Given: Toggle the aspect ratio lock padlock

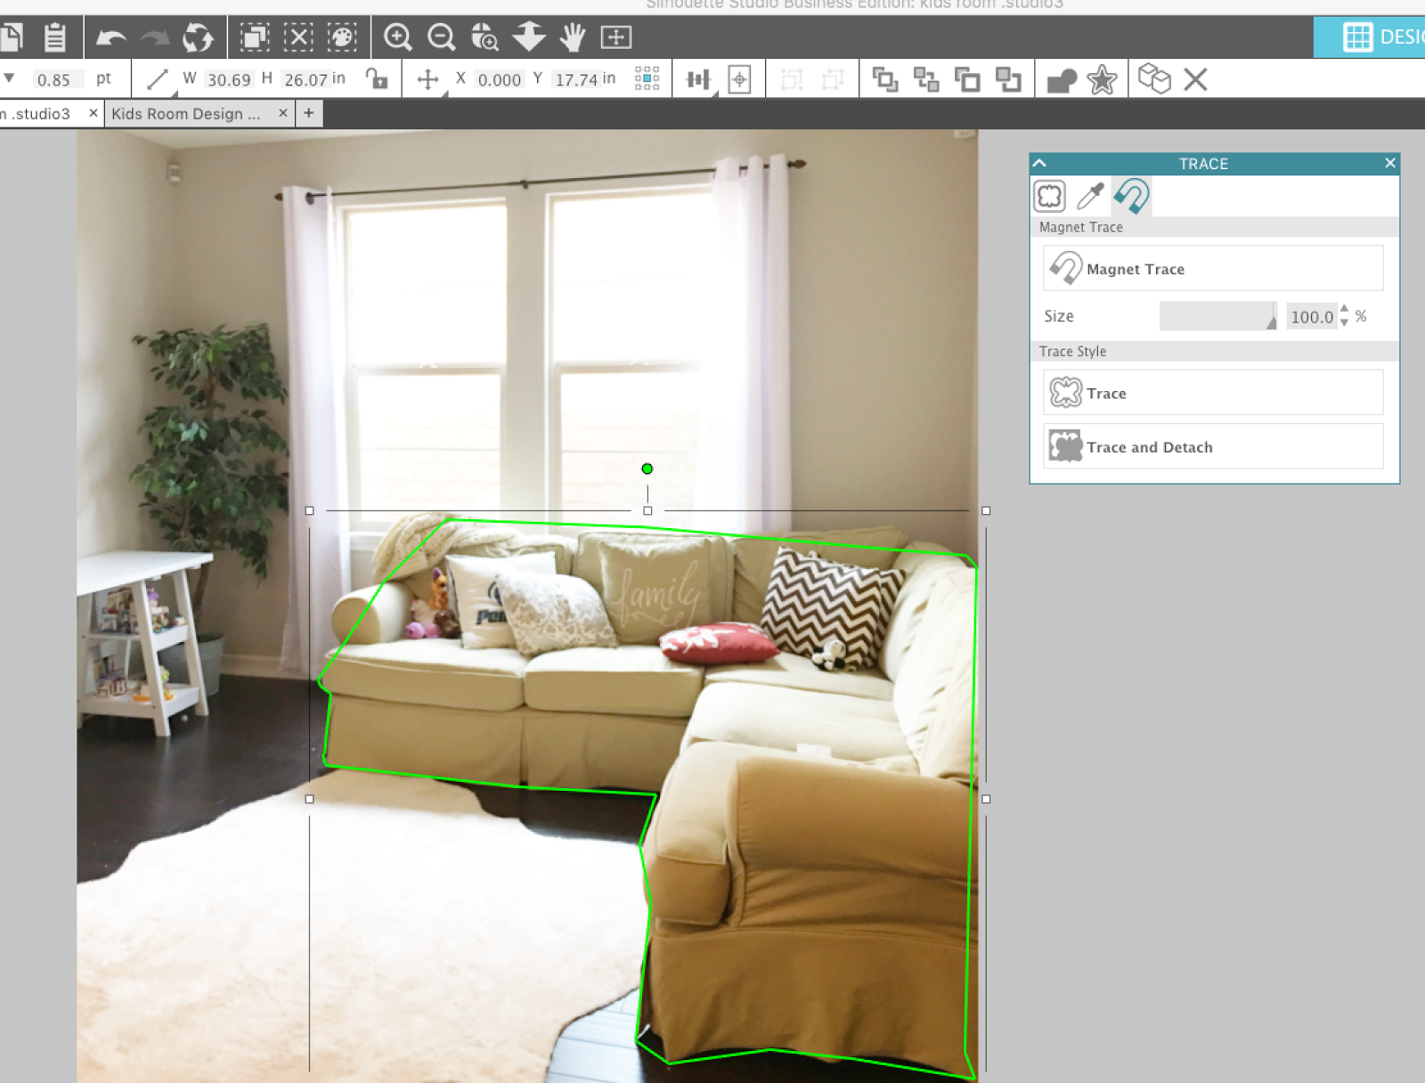Looking at the screenshot, I should pos(377,79).
